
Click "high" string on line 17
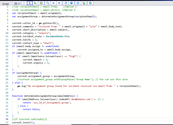(x=73, y=56)
